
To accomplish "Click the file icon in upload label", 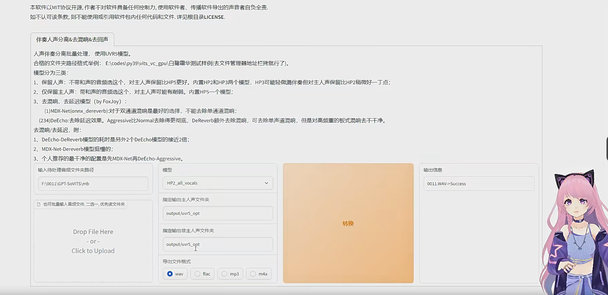I will click(39, 204).
